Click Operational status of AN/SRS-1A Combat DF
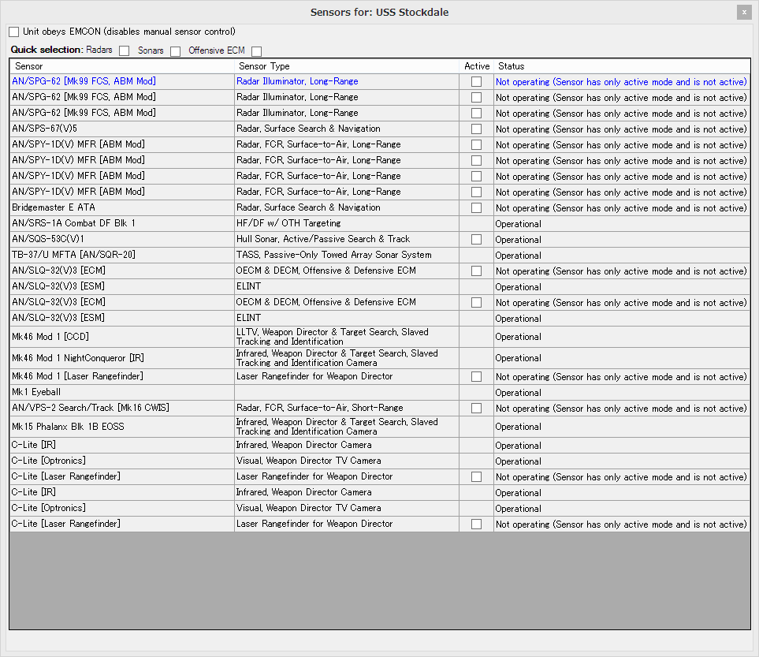Image resolution: width=759 pixels, height=657 pixels. coord(518,224)
